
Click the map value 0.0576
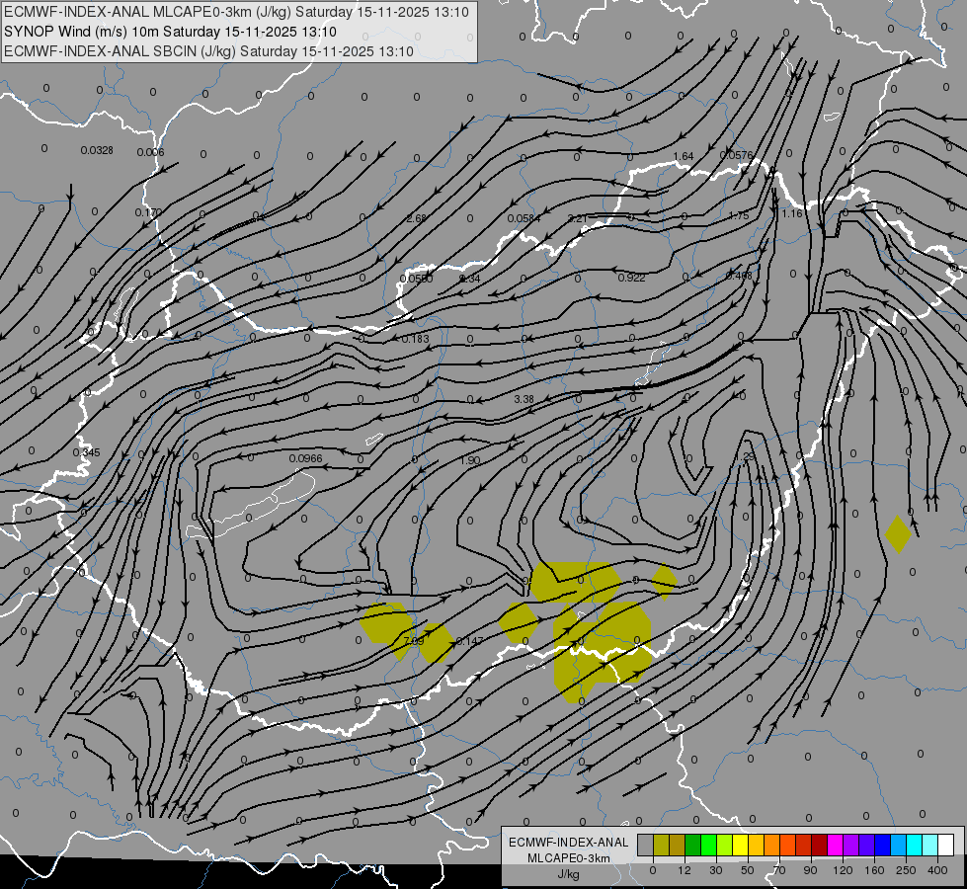[736, 155]
